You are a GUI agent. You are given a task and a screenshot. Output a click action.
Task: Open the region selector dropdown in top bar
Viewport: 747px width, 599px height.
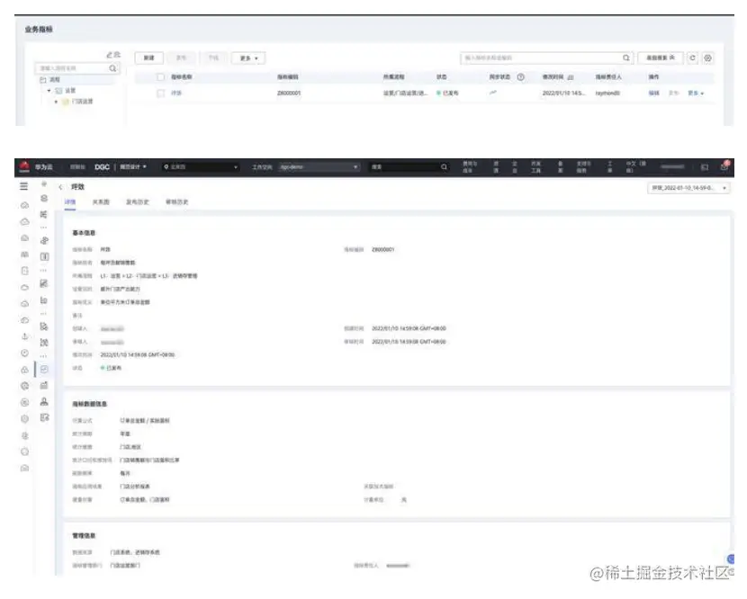[201, 167]
